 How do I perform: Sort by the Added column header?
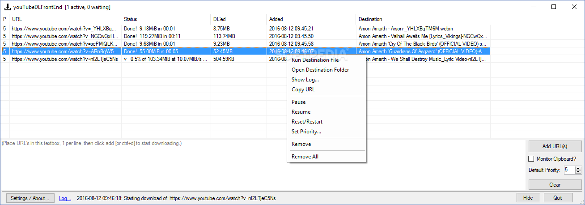[x=311, y=19]
